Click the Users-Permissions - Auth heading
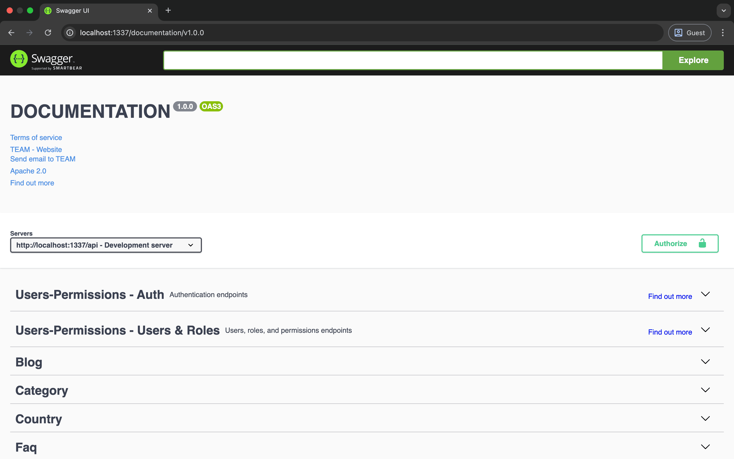The width and height of the screenshot is (734, 459). click(x=90, y=295)
